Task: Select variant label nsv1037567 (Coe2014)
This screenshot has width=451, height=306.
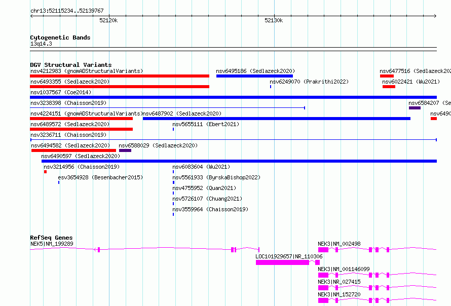Action: [x=61, y=92]
